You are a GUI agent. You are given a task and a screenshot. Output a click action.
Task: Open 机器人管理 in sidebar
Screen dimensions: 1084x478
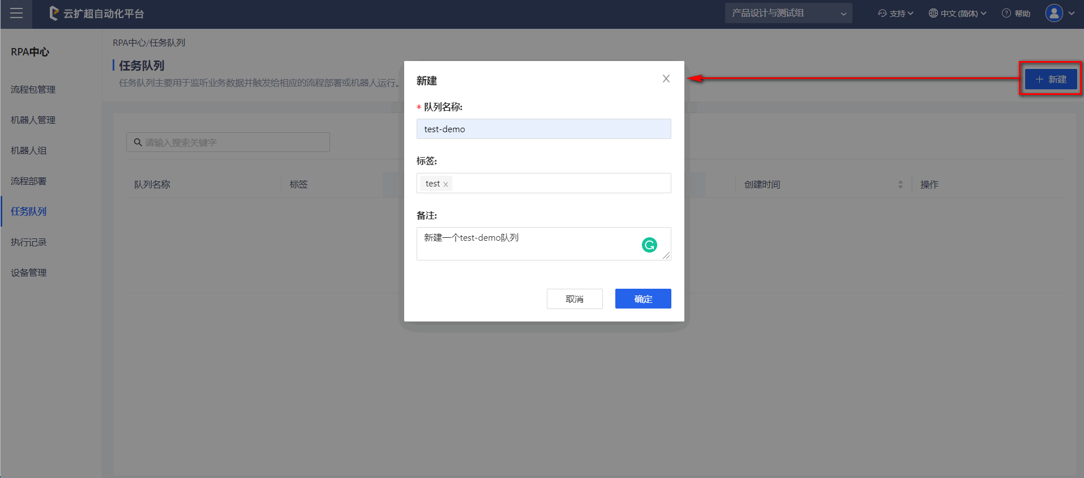click(33, 120)
